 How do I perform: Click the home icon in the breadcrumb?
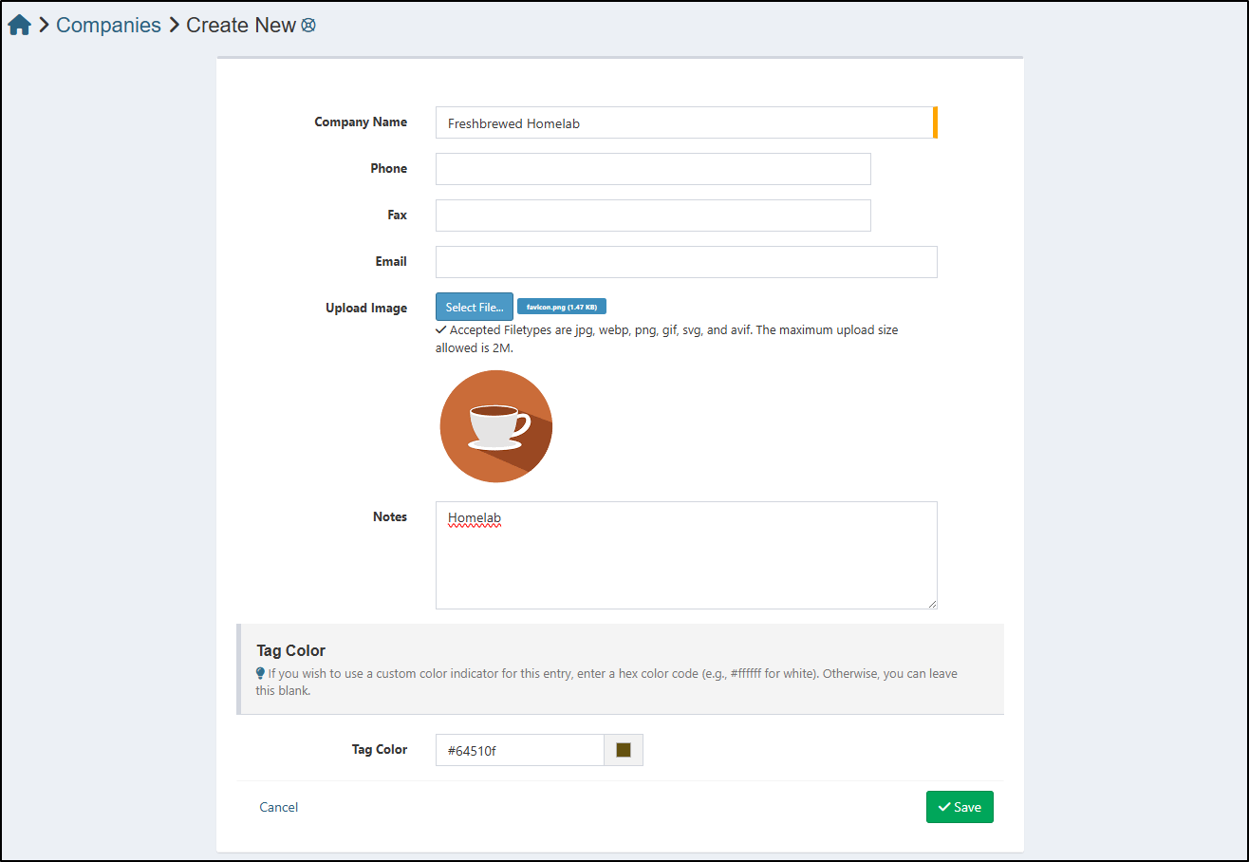(20, 26)
